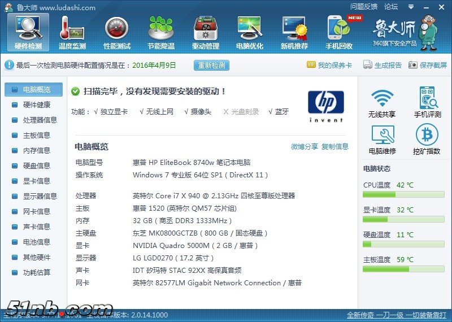Open the 挖矿指数 bitcoin index
Screen dimensions: 452x322
(x=427, y=140)
